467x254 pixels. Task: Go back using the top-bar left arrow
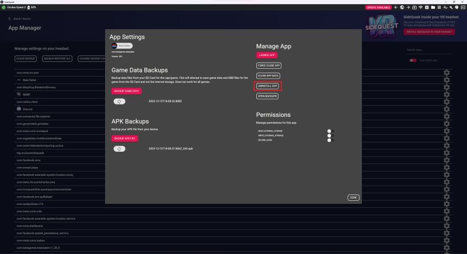pyautogui.click(x=396, y=8)
